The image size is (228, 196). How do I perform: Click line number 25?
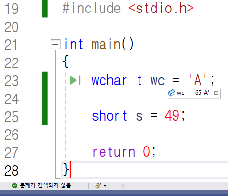click(12, 117)
